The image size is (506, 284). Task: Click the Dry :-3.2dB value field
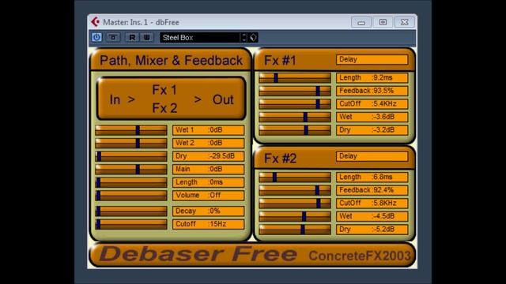pos(372,130)
